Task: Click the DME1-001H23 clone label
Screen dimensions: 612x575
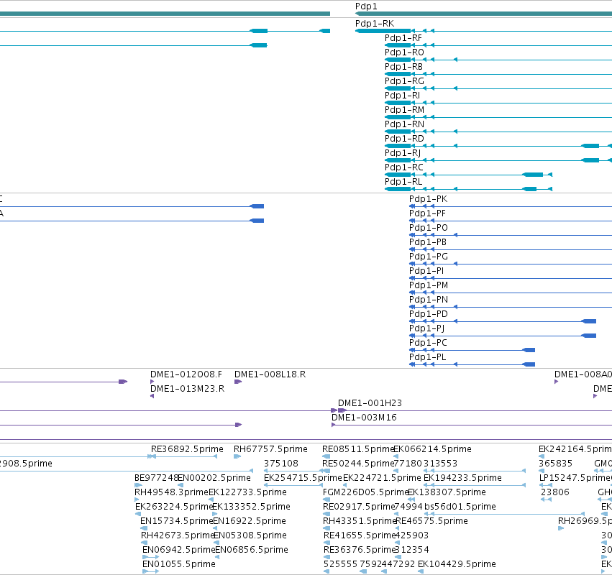Action: [370, 404]
